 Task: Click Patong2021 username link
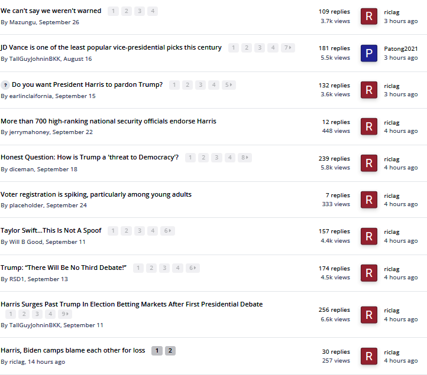coord(401,48)
